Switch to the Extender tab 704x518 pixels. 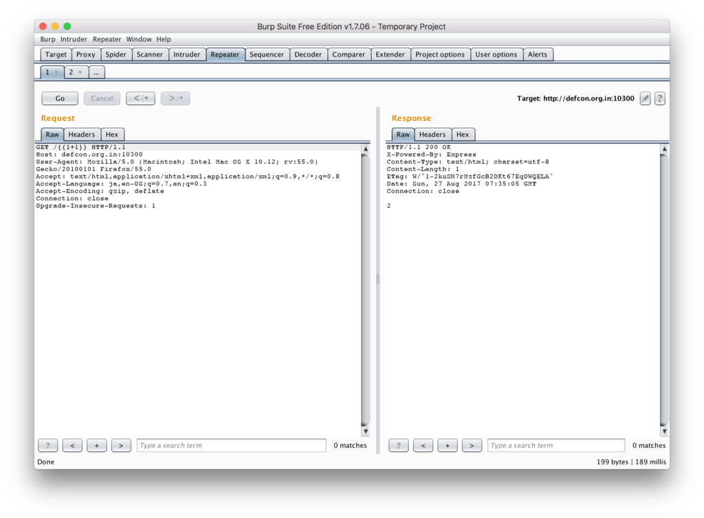click(390, 54)
